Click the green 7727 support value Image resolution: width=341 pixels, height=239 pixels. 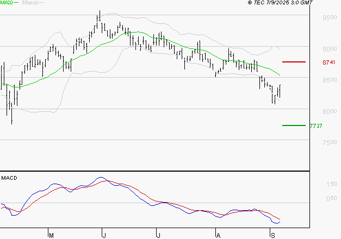[316, 126]
